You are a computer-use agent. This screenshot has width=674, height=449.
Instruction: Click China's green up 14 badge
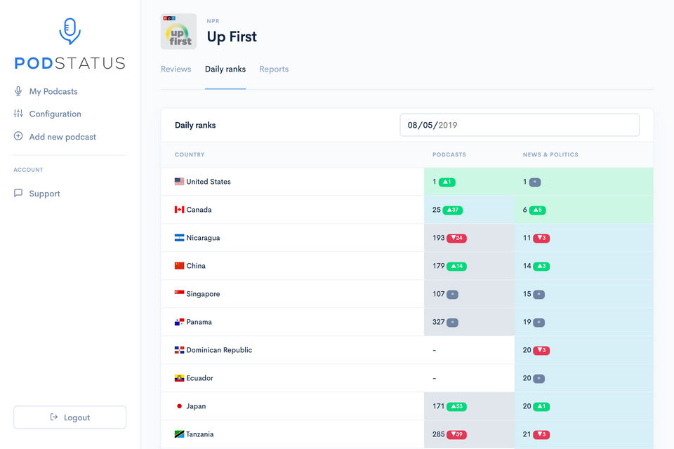456,266
